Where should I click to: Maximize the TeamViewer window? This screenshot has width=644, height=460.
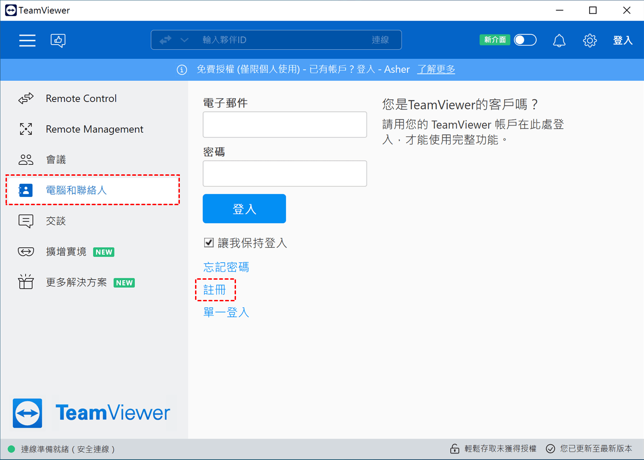click(x=593, y=10)
